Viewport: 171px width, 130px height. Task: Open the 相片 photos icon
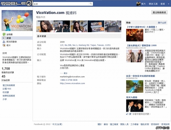click(x=4, y=45)
